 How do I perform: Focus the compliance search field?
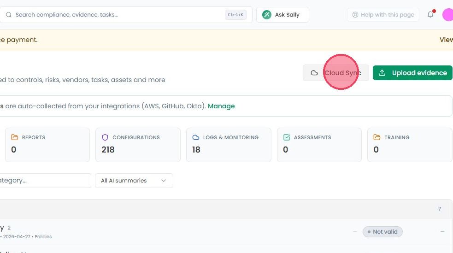click(x=126, y=15)
